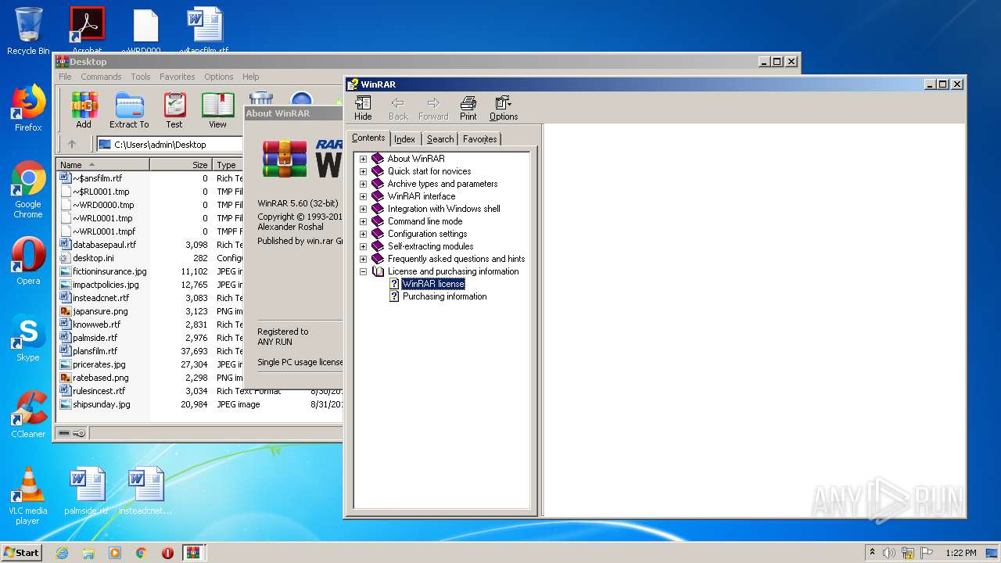Screen dimensions: 1001x563
Task: Switch to the Favorites tab in help
Action: point(479,139)
